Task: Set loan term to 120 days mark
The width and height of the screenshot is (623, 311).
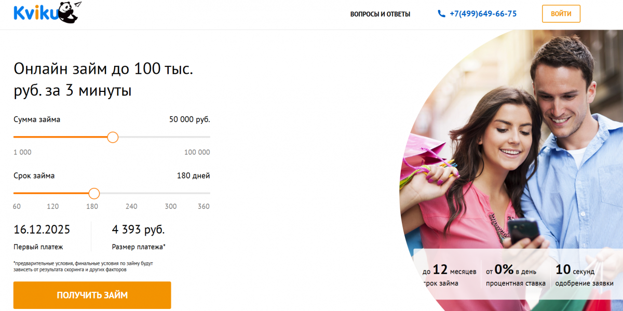Action: (x=53, y=206)
